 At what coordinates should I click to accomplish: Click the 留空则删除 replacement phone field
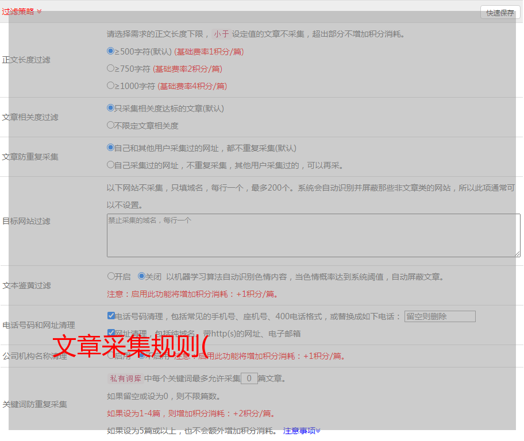tap(440, 316)
